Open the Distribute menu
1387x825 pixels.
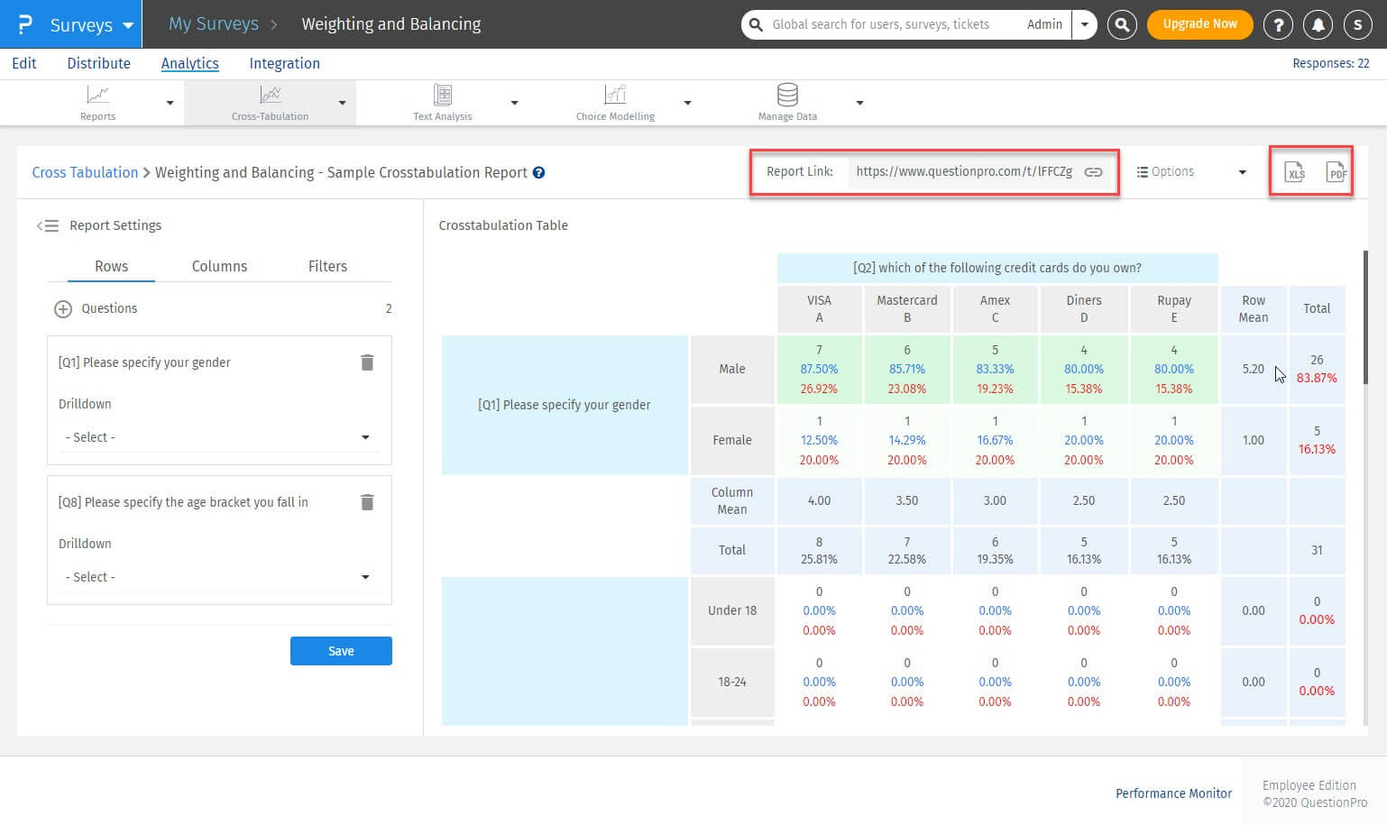[98, 63]
